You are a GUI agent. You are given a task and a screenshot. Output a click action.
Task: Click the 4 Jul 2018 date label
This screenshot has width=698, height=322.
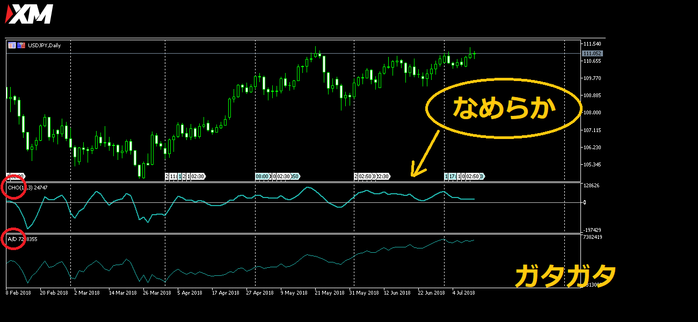coord(463,293)
